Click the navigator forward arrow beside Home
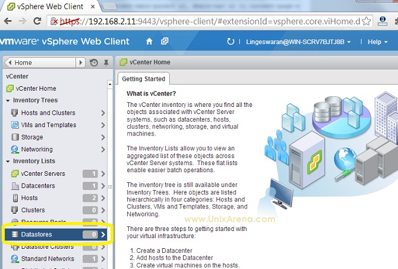This screenshot has width=398, height=269. click(x=80, y=62)
